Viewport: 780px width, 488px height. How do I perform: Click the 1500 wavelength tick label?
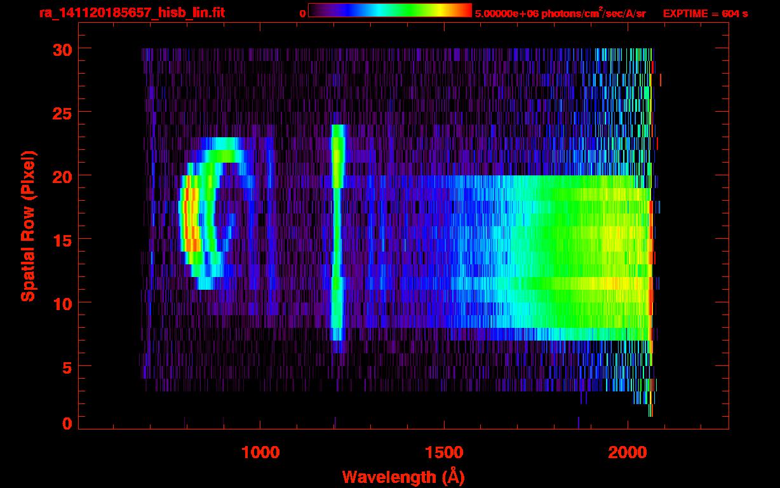click(444, 452)
